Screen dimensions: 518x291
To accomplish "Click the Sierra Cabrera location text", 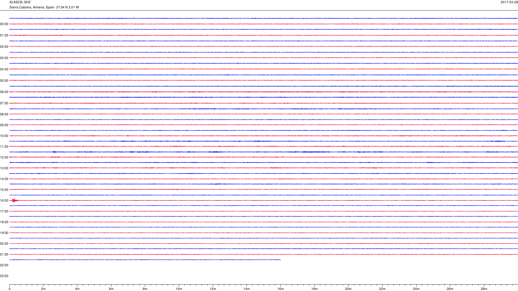I will click(44, 7).
